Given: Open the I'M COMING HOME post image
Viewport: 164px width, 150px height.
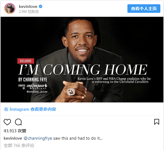Looking at the screenshot, I should point(82,59).
